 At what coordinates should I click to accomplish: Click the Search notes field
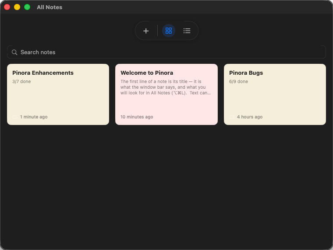(x=166, y=52)
